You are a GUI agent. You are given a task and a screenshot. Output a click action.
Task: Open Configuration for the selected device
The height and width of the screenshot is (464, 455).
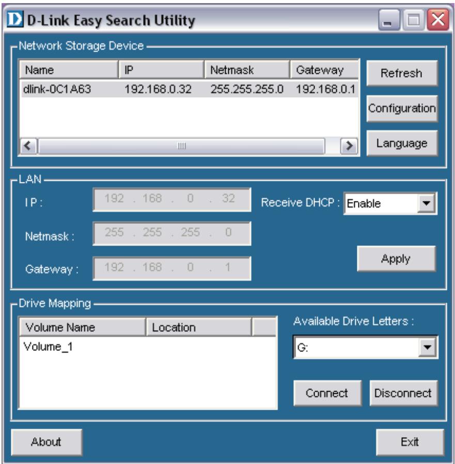tap(402, 109)
